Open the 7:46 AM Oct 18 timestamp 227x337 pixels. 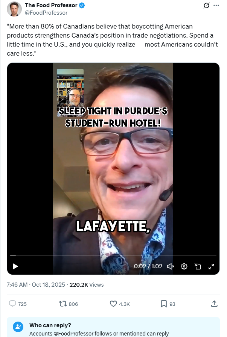coord(36,284)
